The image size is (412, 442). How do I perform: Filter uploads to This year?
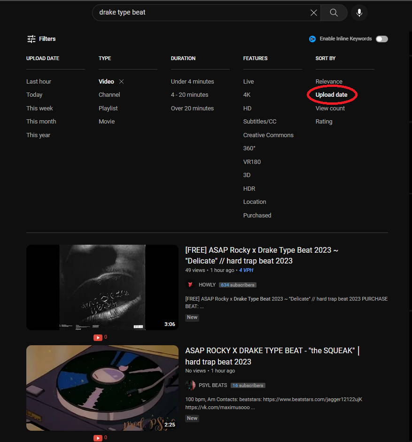pyautogui.click(x=38, y=135)
